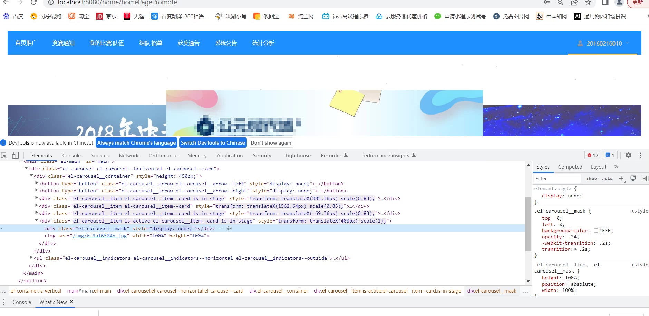Viewport: 649px width, 316px height.
Task: Expand the el-carousel__indicators ul node
Action: click(31, 258)
